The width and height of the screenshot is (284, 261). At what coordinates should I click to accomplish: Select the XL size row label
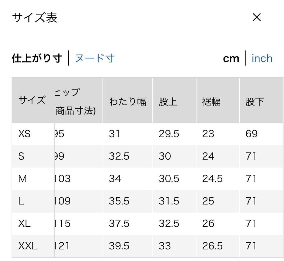point(24,223)
